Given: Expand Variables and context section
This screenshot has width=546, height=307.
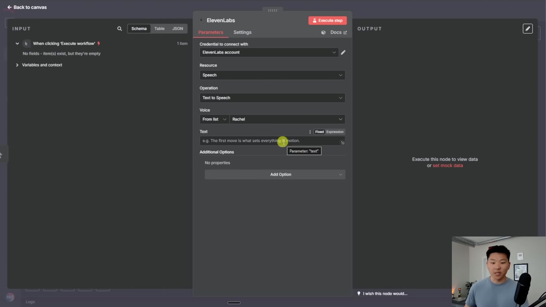Looking at the screenshot, I should [17, 65].
